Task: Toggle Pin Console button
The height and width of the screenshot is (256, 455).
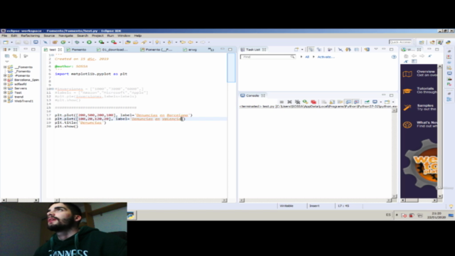Action: pyautogui.click(x=367, y=102)
